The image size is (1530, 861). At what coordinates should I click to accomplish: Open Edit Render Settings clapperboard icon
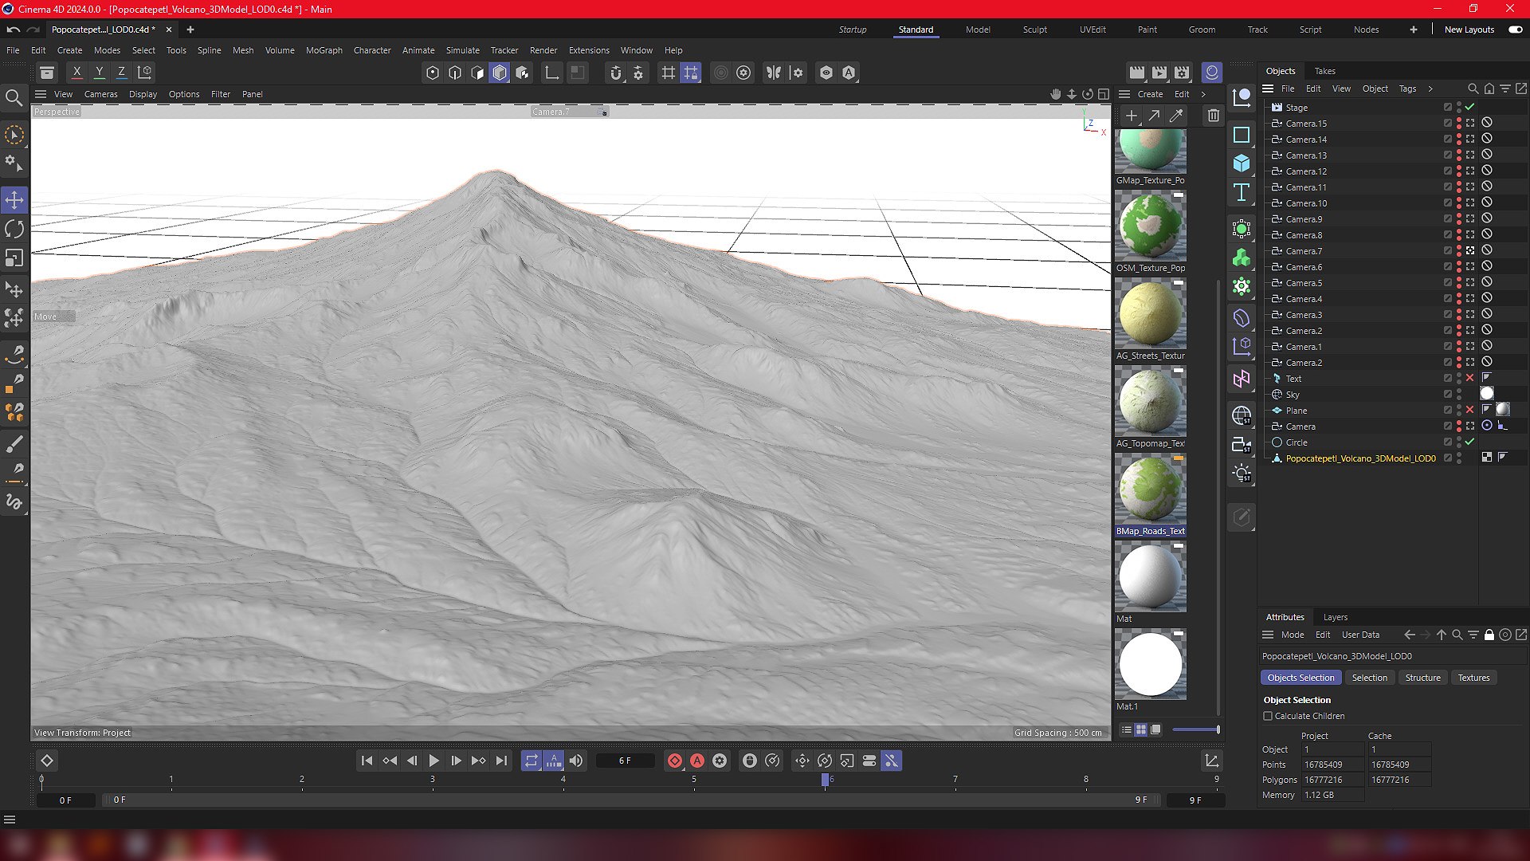[x=1182, y=73]
